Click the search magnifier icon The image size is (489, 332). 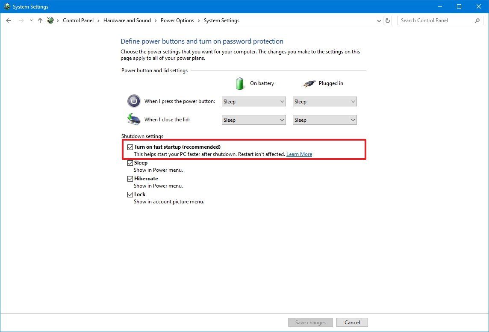click(x=477, y=20)
